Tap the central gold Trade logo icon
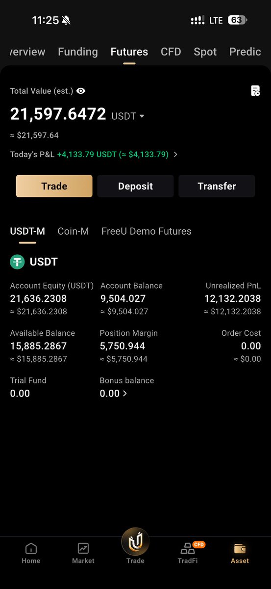 pos(135,541)
